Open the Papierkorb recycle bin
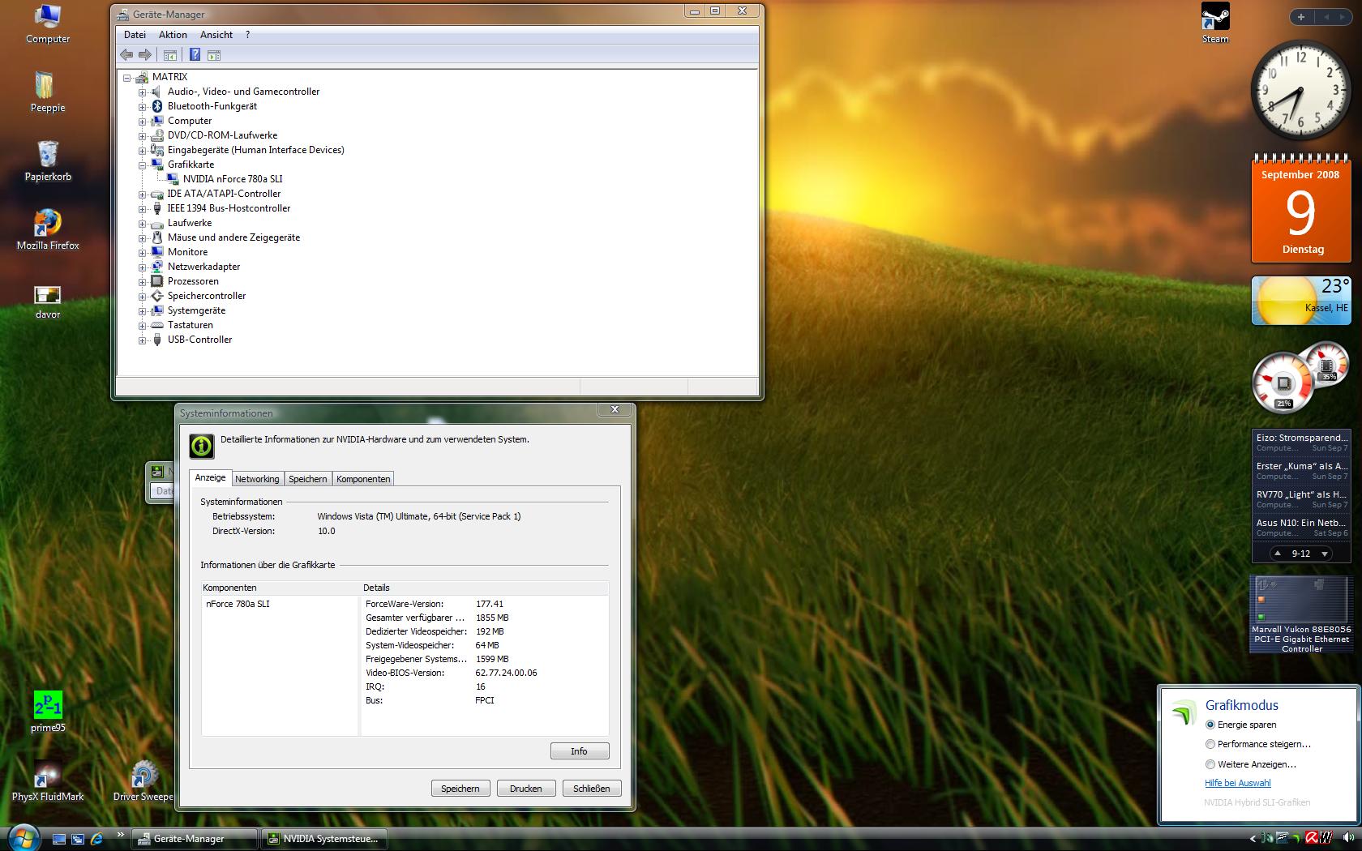Viewport: 1362px width, 851px height. 48,160
